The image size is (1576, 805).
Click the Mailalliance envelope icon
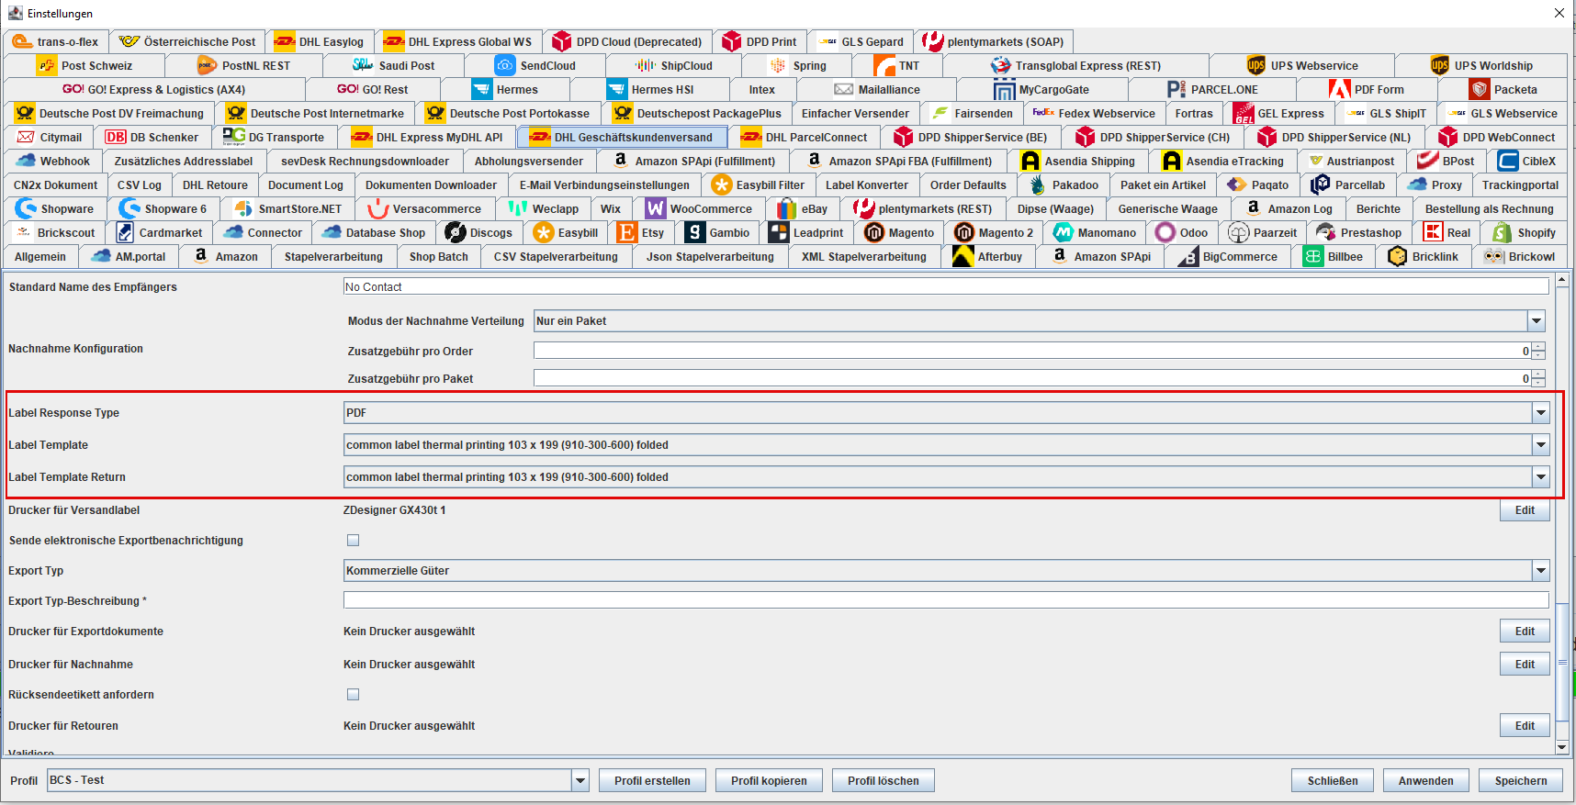click(843, 89)
